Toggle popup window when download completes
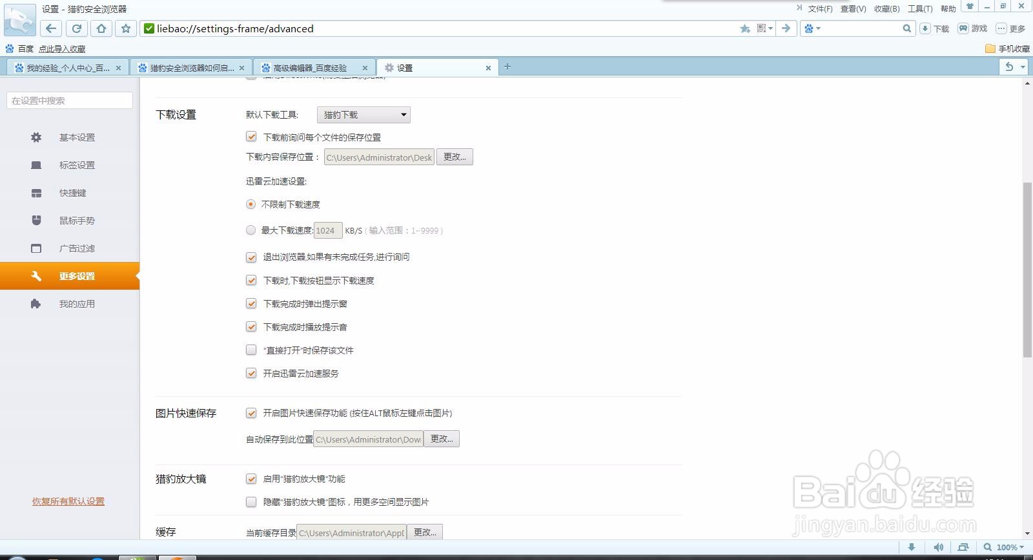Screen dimensions: 1033x560 coord(251,303)
